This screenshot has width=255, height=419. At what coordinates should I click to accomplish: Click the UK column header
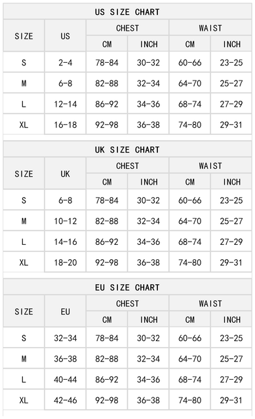[x=66, y=174]
